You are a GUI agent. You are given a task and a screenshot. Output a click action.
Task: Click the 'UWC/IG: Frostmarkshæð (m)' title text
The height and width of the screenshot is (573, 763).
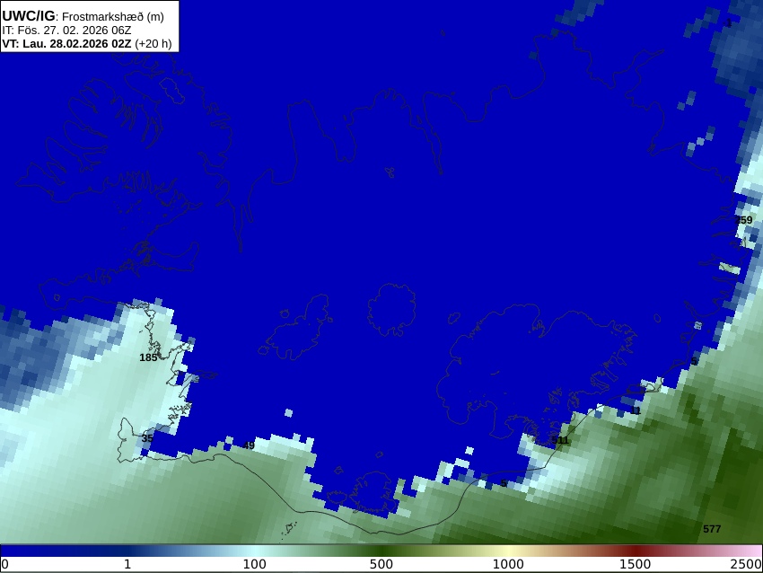coord(83,16)
